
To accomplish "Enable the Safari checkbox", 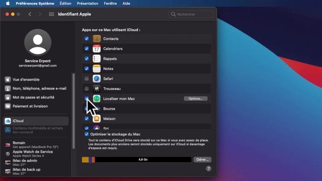I will click(87, 78).
